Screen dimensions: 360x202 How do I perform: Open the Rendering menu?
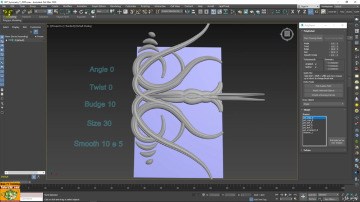pyautogui.click(x=115, y=6)
